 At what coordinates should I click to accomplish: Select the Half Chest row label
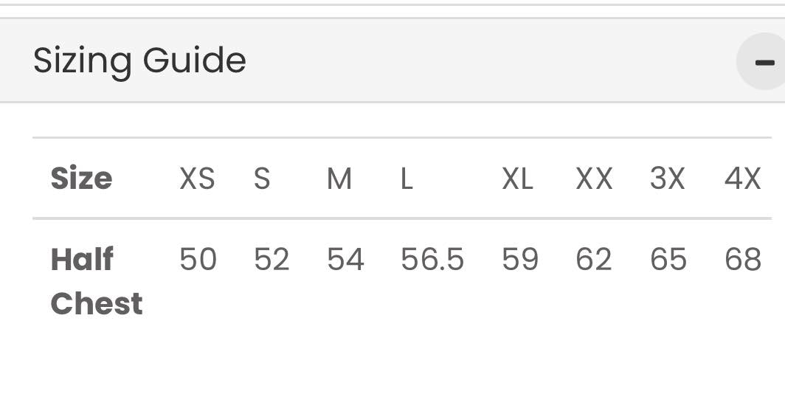[96, 281]
